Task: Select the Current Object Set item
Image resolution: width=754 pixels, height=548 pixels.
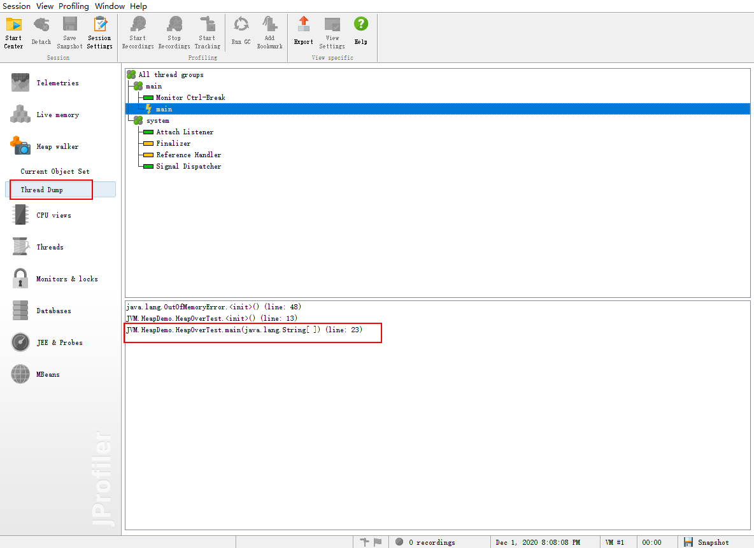Action: [55, 172]
